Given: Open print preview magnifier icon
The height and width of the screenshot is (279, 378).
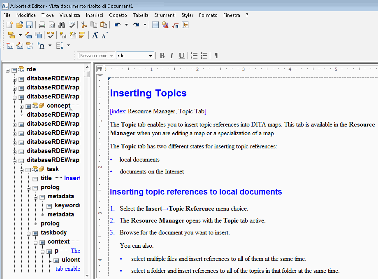Looking at the screenshot, I should pyautogui.click(x=52, y=25).
